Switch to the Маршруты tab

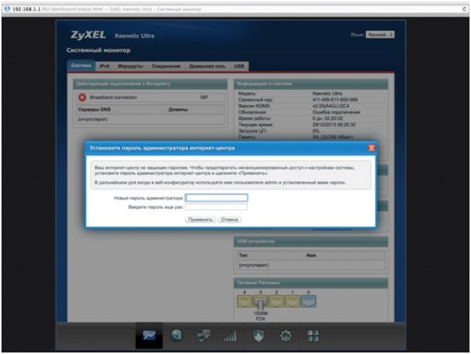[x=130, y=66]
